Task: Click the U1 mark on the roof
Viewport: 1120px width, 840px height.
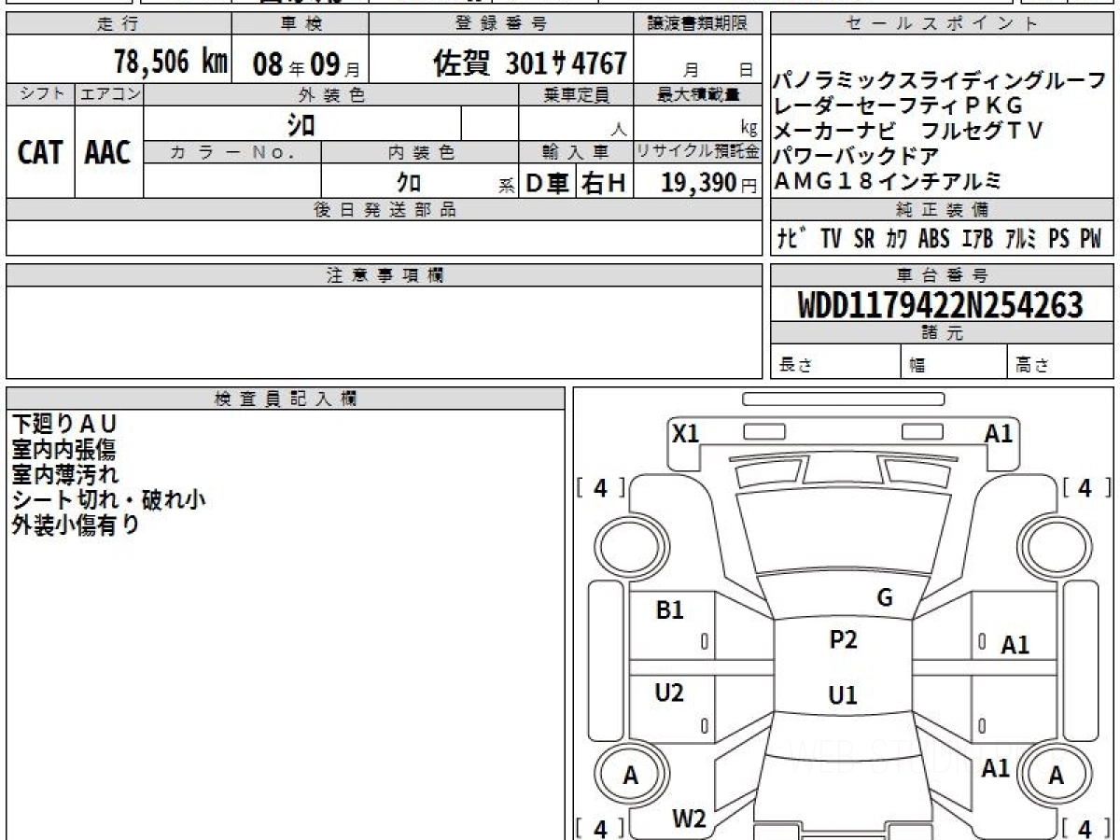Action: (843, 695)
